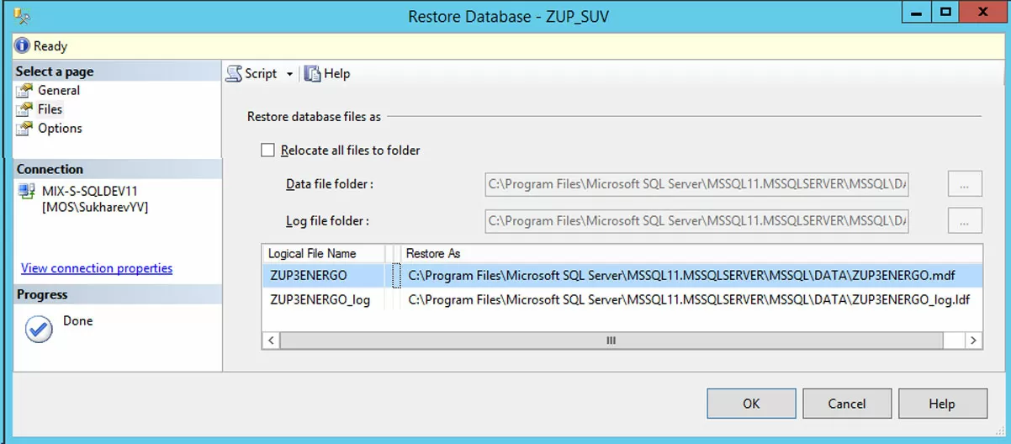1011x444 pixels.
Task: Select the ZUP3ENERGO_log file row
Action: coord(320,299)
